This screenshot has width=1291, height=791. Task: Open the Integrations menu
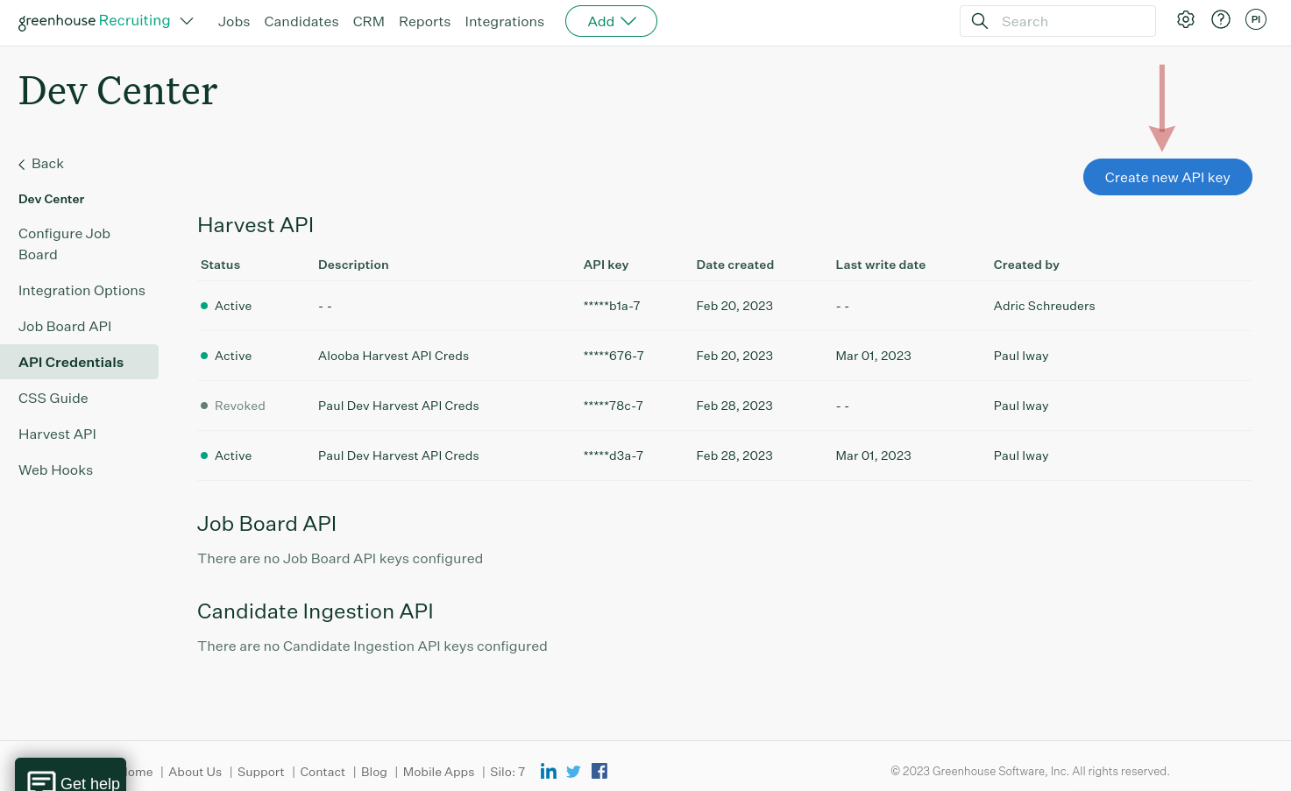click(505, 21)
